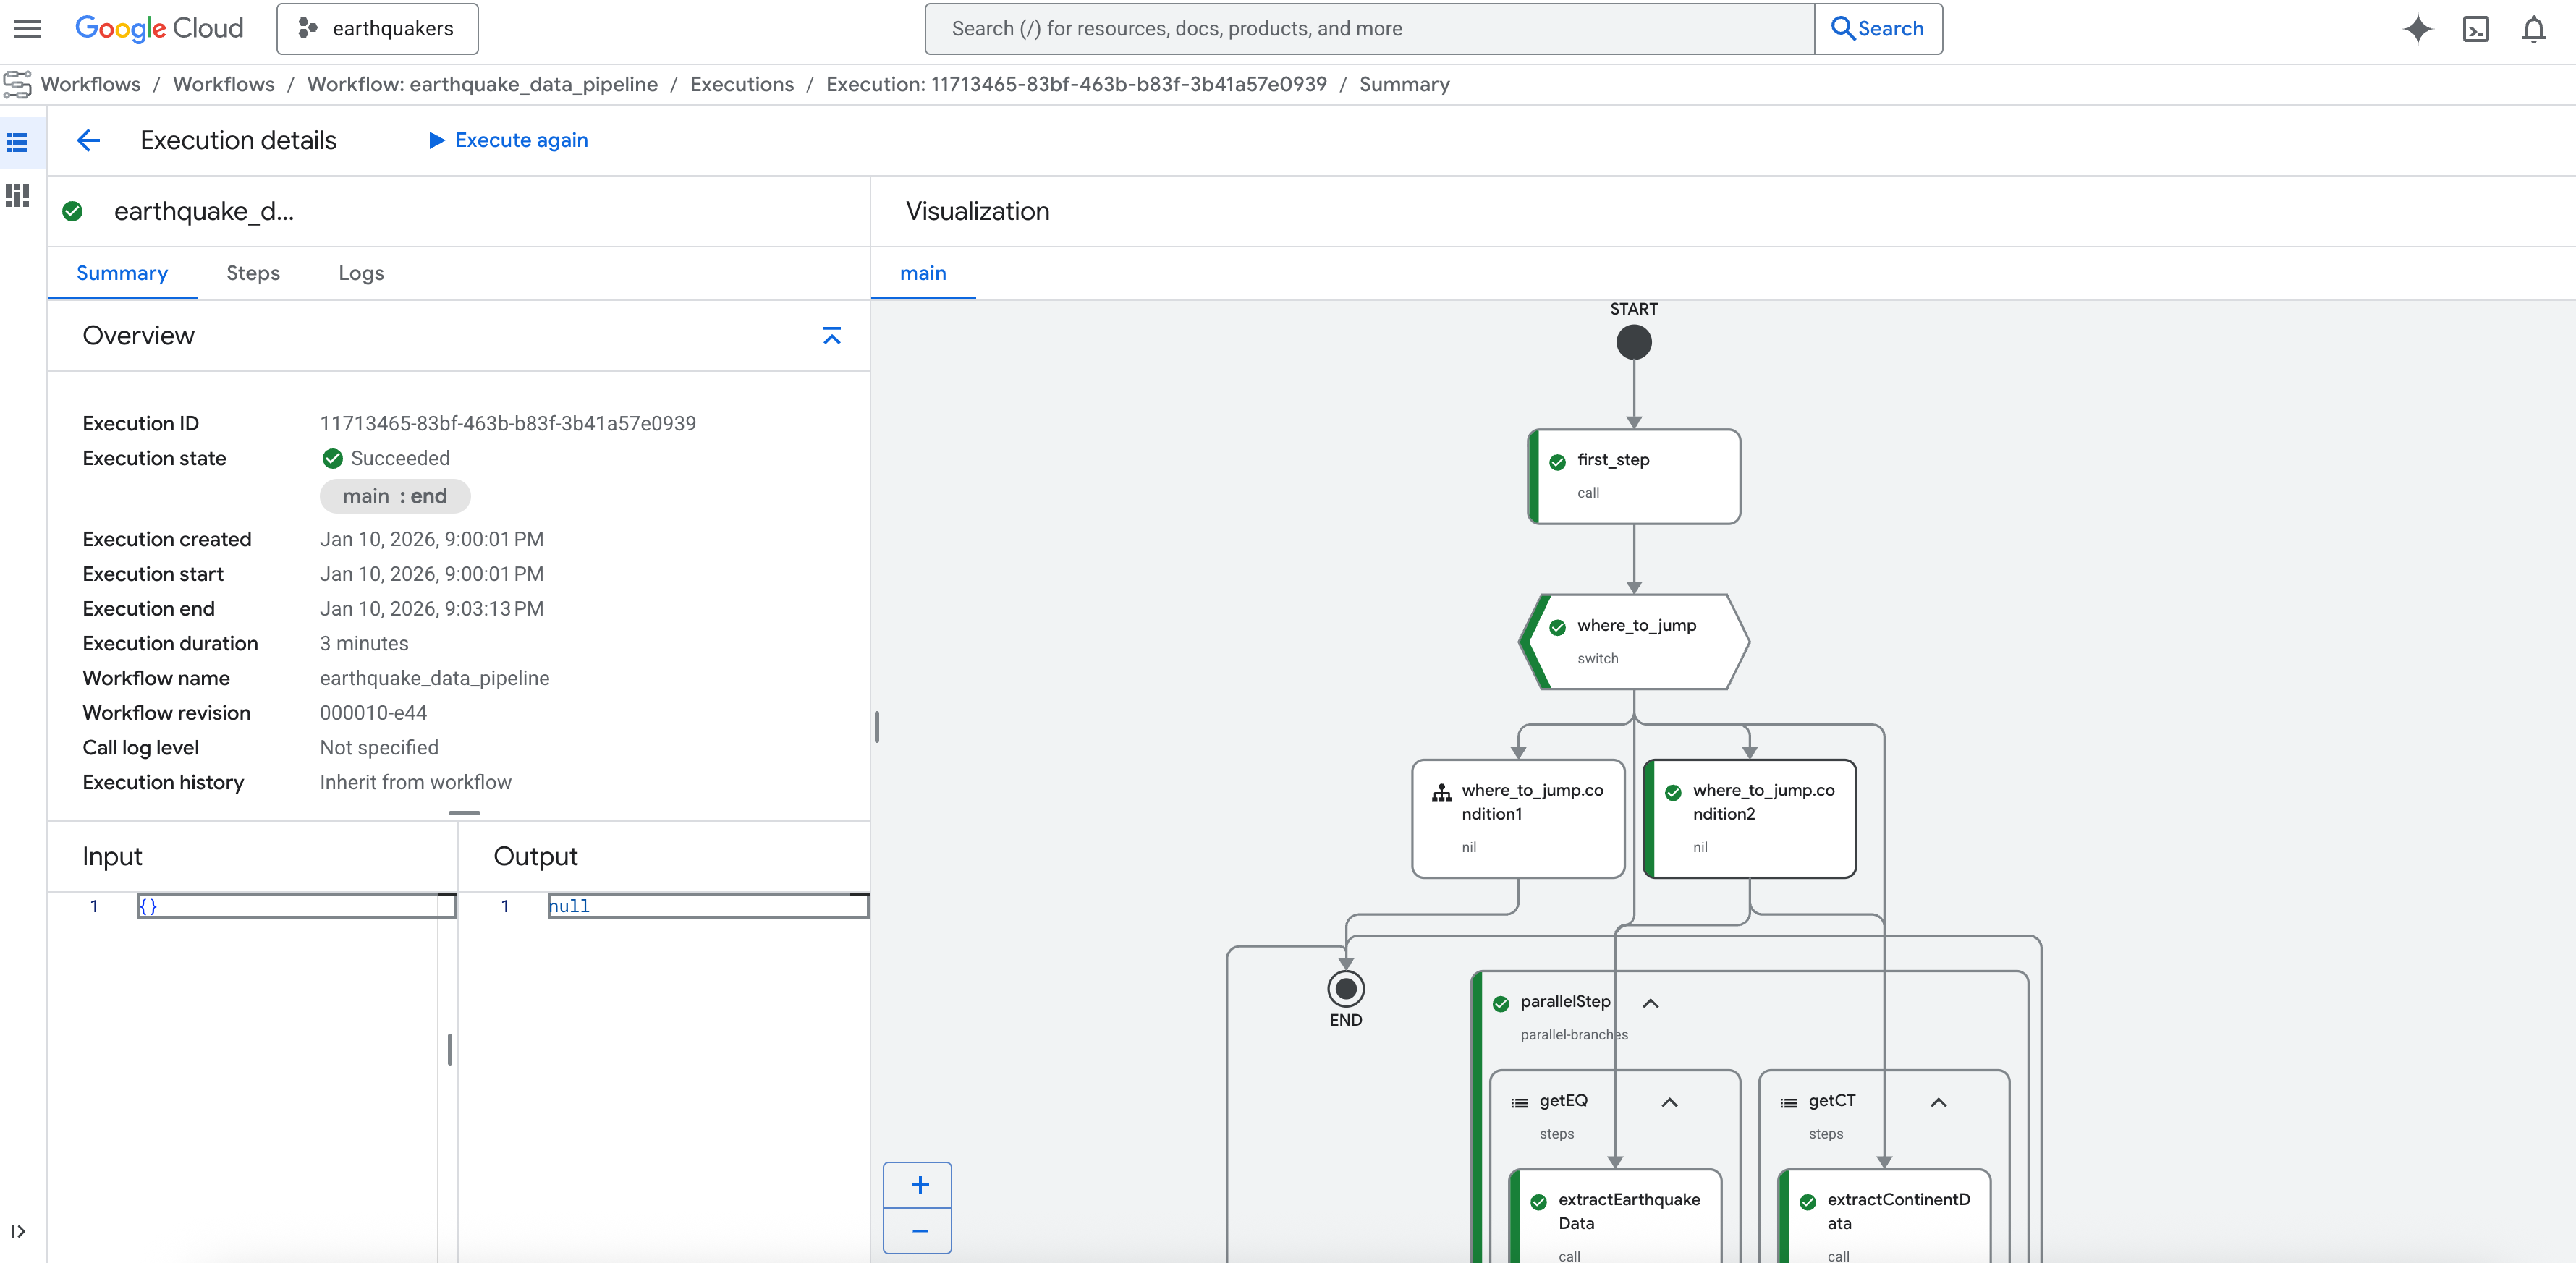Expand the left side panel toggle
The image size is (2576, 1263).
pyautogui.click(x=18, y=1231)
